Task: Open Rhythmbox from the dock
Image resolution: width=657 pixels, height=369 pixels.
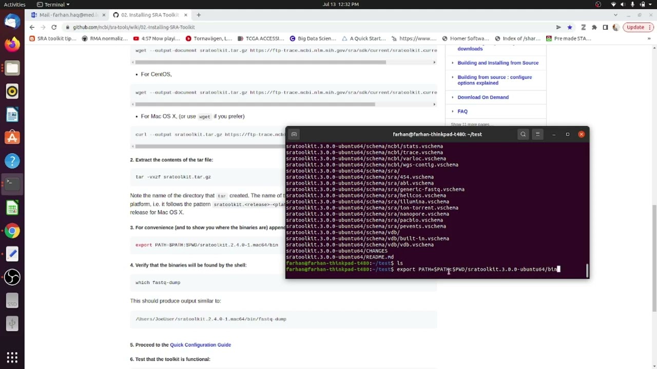Action: 12,92
